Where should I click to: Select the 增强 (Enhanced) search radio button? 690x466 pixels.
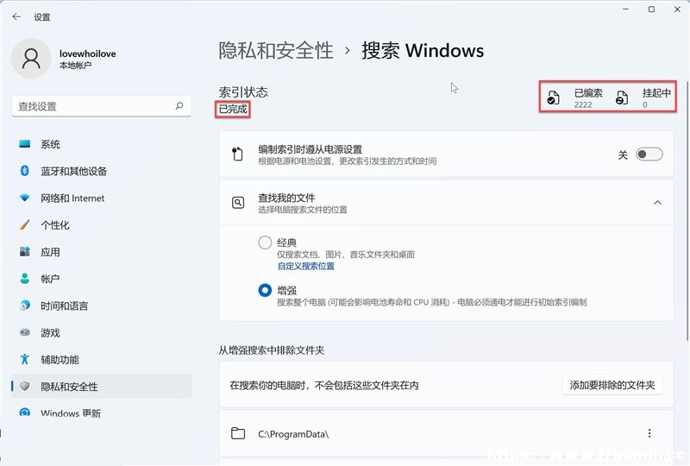point(265,290)
